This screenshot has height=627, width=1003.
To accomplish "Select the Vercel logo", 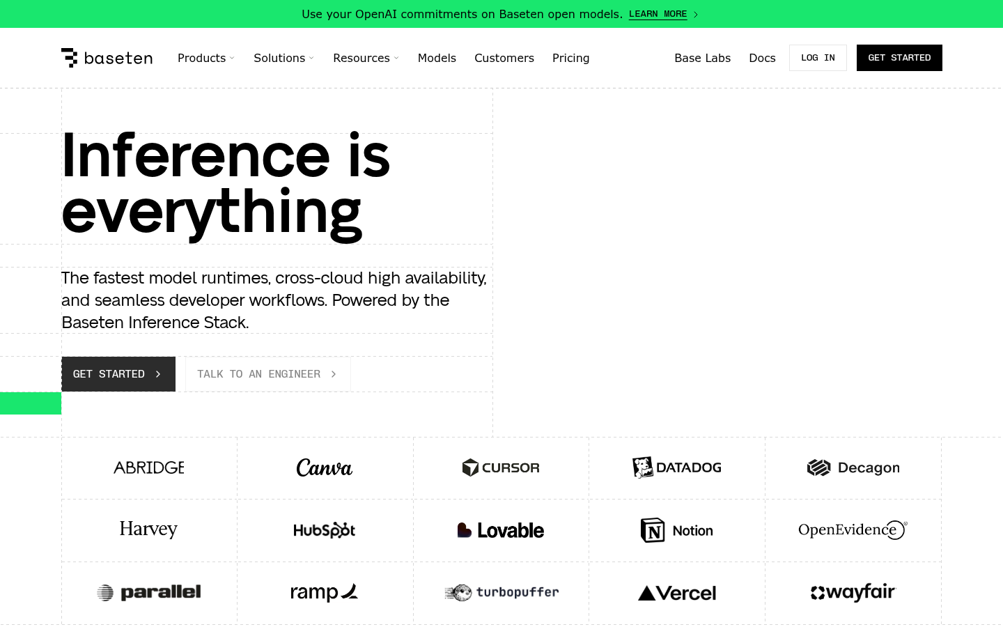I will (677, 594).
